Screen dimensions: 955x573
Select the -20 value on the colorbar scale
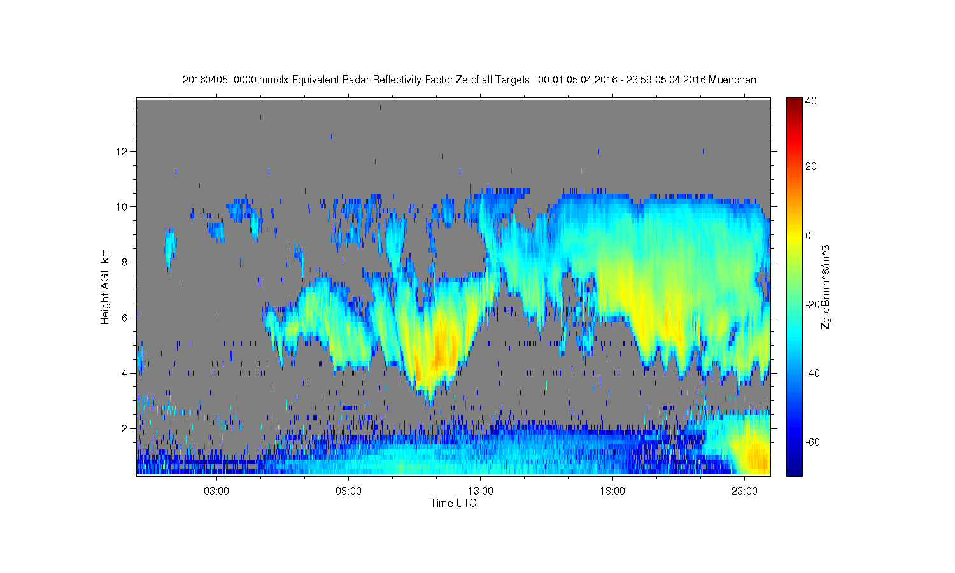(812, 304)
